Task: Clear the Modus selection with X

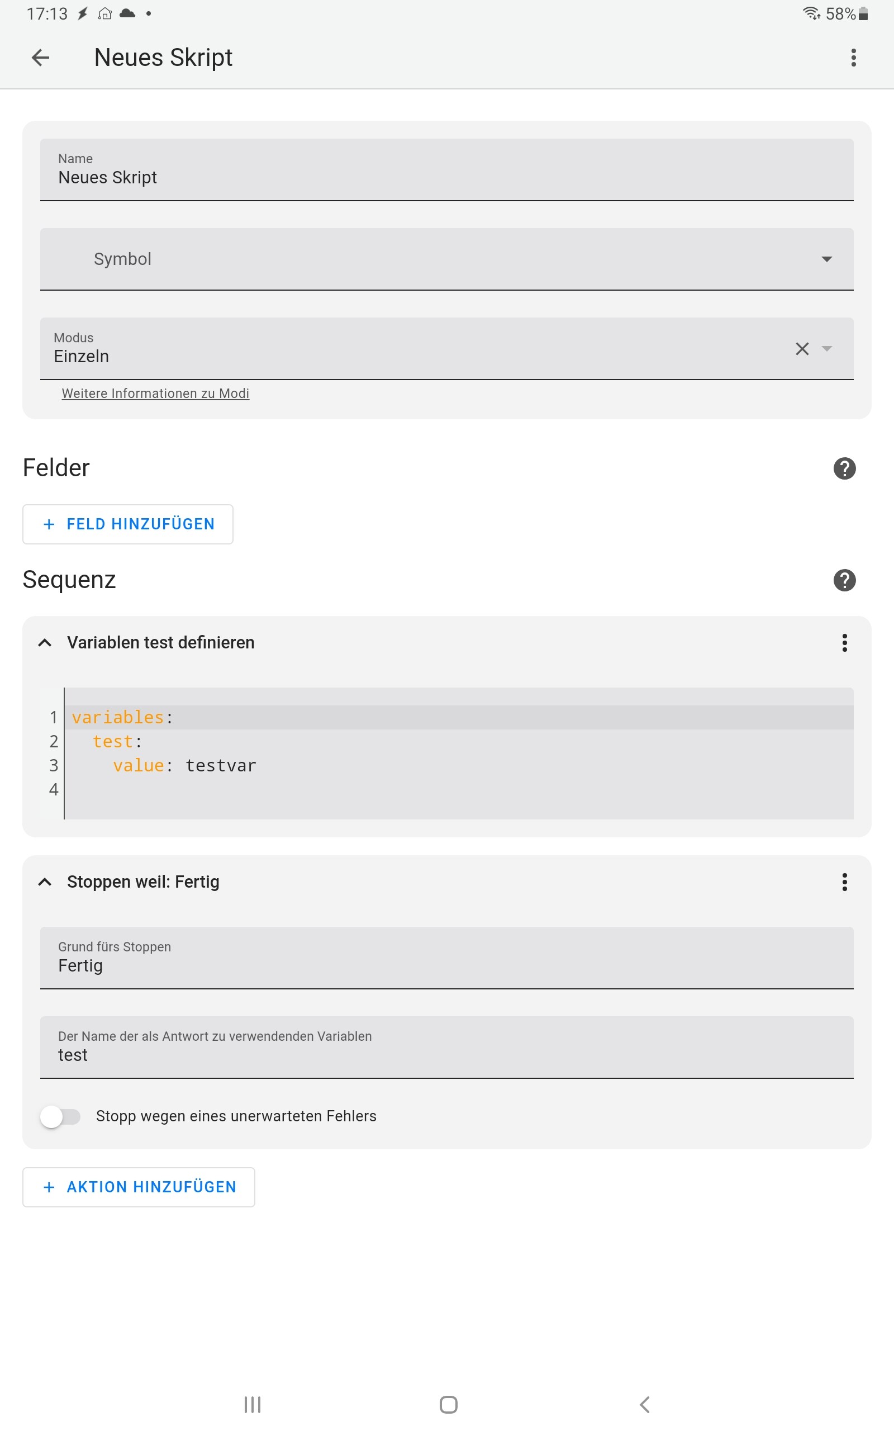Action: (x=802, y=348)
